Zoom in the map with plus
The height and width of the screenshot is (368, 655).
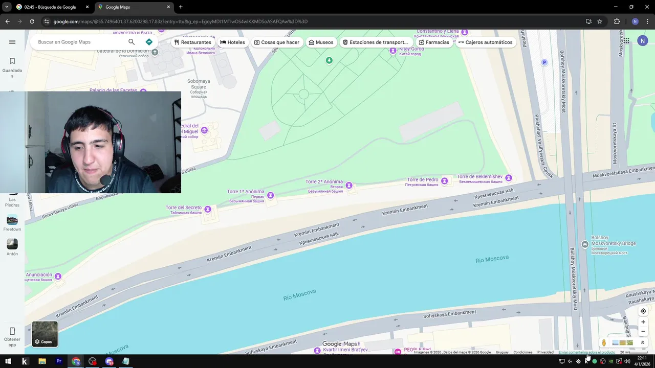(643, 322)
